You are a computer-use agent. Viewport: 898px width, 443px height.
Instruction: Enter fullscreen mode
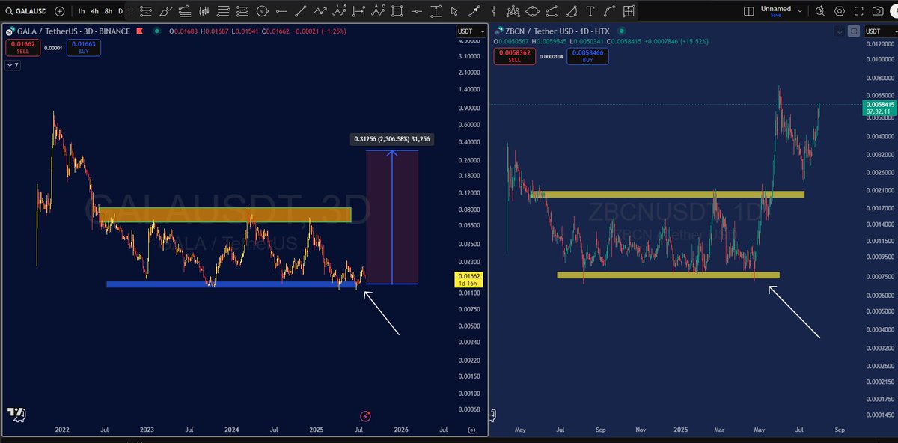click(859, 11)
